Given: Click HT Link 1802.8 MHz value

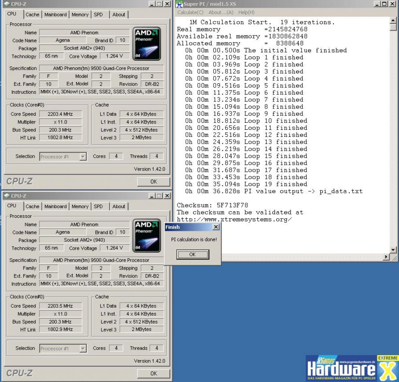Looking at the screenshot, I should (60, 137).
